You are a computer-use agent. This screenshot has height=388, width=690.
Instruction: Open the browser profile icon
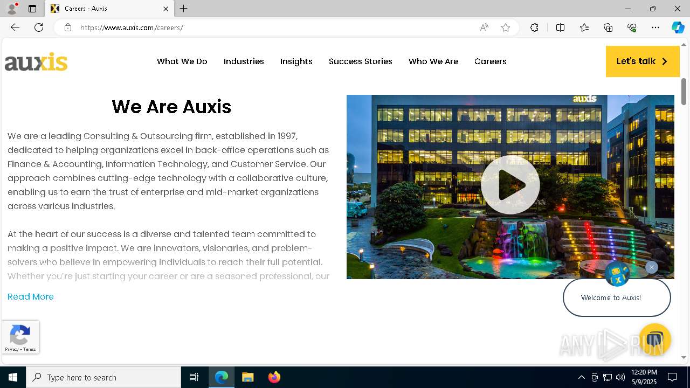tap(11, 9)
